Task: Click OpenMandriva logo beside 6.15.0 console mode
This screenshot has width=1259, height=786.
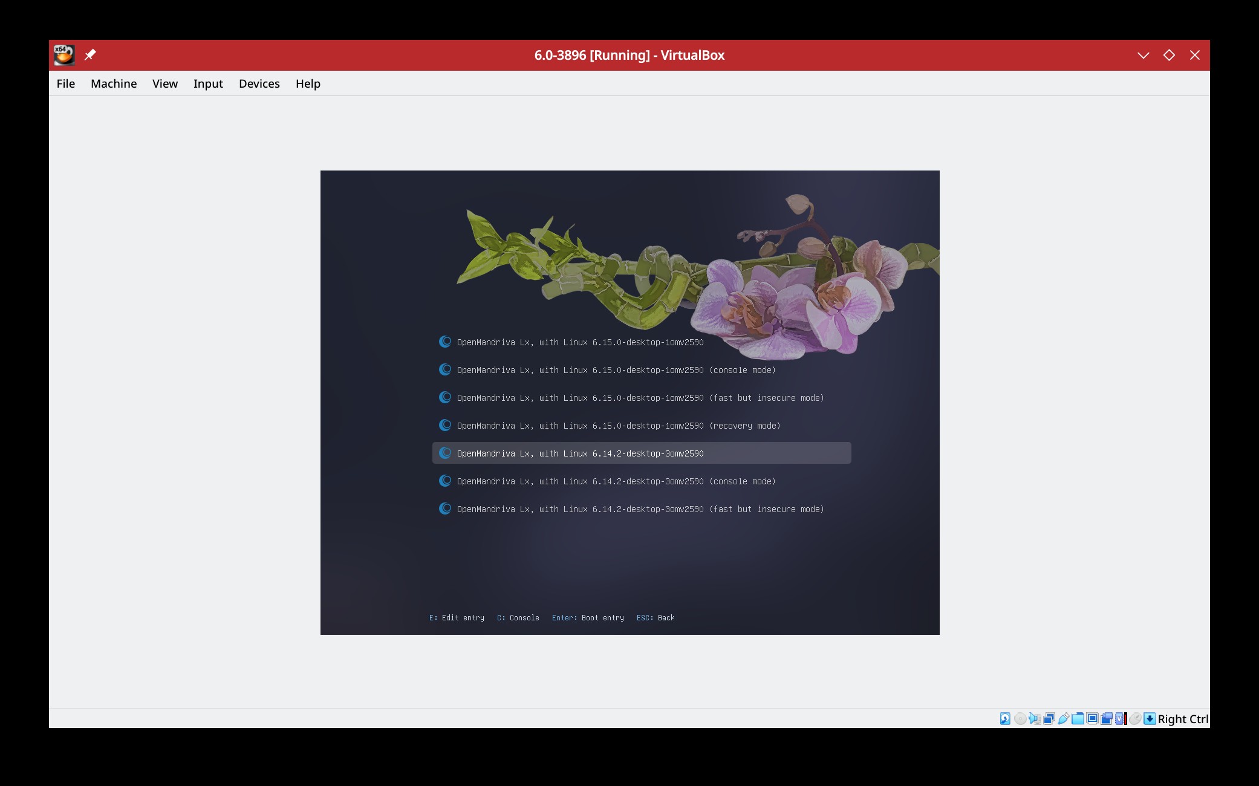Action: point(445,369)
